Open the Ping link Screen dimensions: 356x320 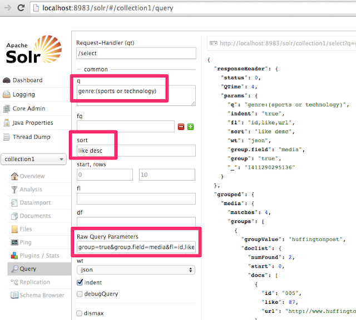[26, 243]
